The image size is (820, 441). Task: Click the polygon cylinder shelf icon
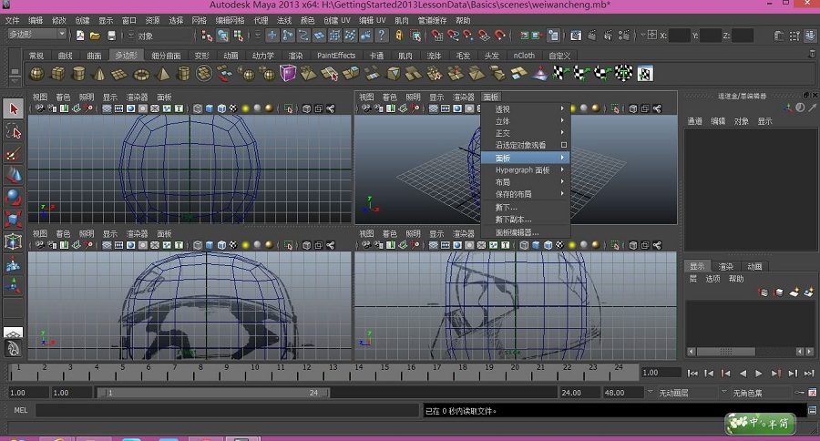78,74
